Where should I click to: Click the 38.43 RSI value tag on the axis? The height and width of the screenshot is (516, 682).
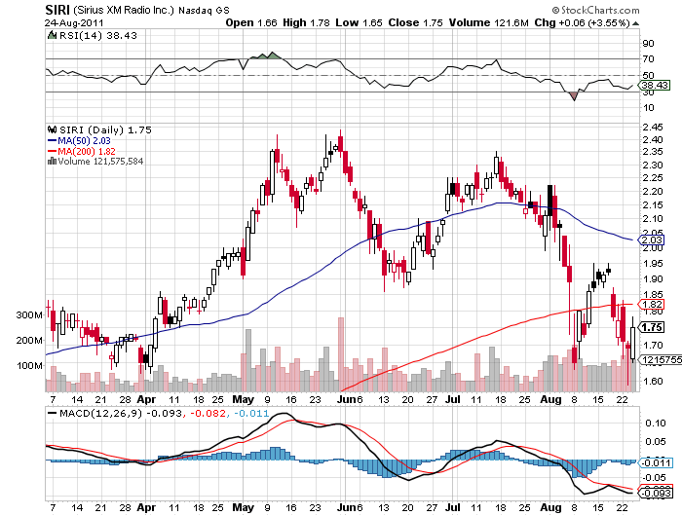pyautogui.click(x=654, y=86)
